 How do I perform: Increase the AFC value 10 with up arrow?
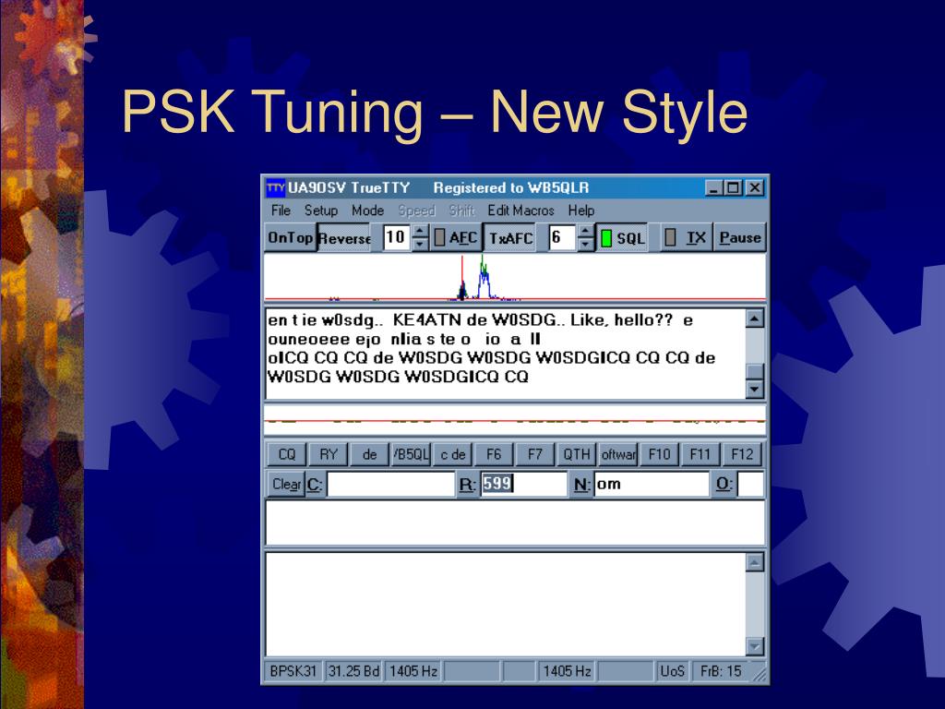tap(421, 231)
